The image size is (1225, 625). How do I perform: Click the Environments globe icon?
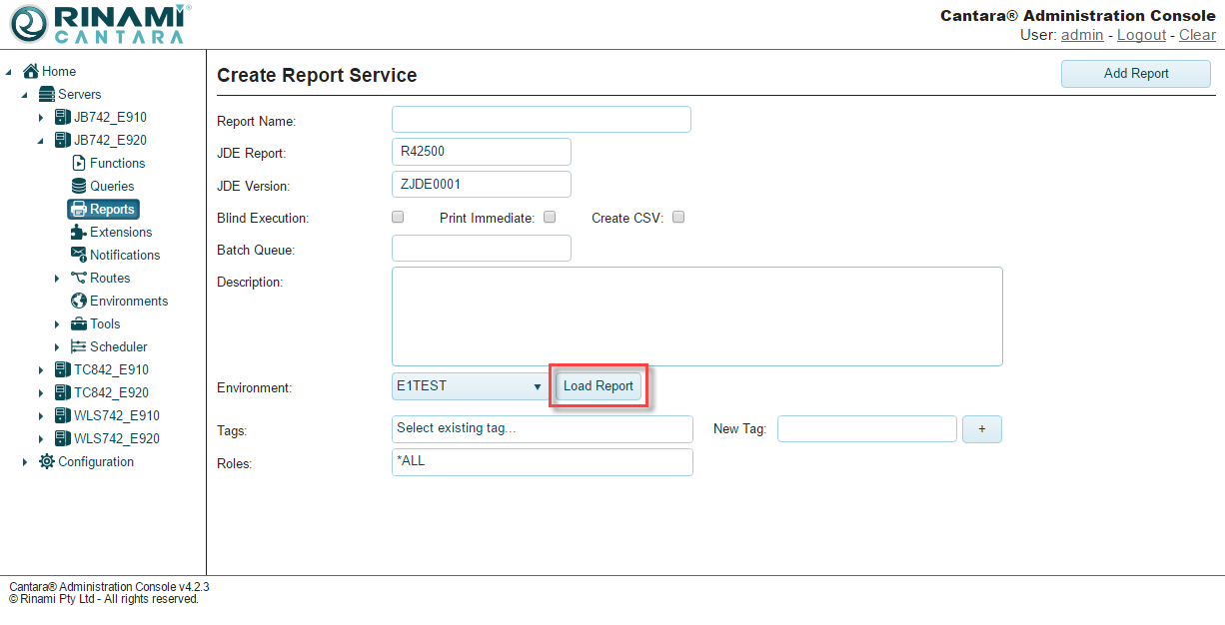point(79,301)
